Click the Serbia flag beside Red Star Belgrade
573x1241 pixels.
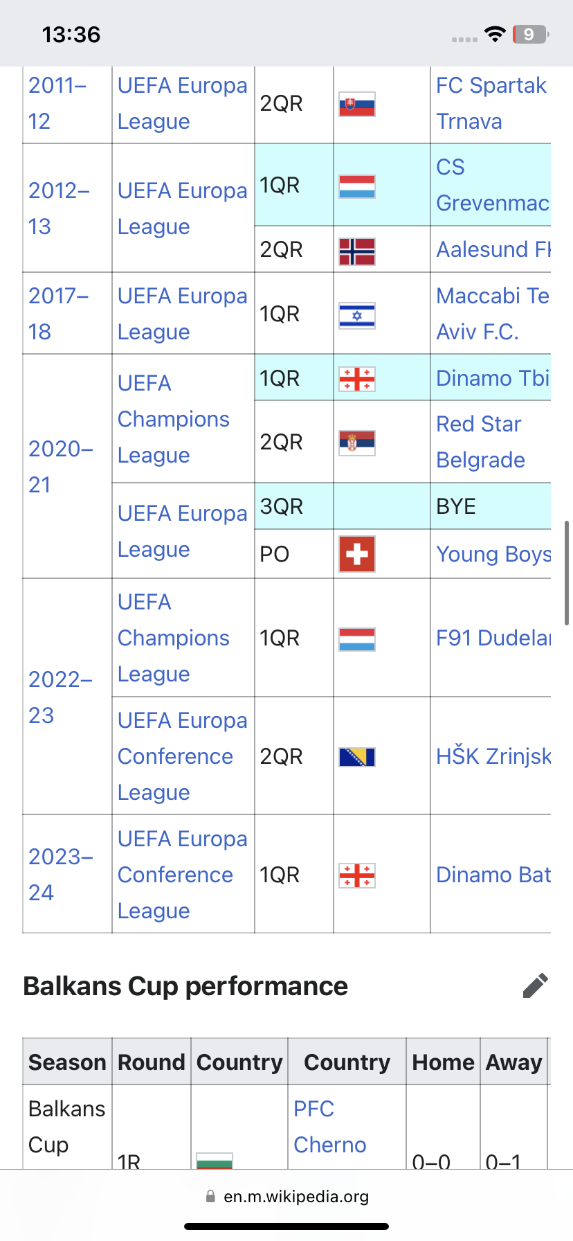pos(357,443)
